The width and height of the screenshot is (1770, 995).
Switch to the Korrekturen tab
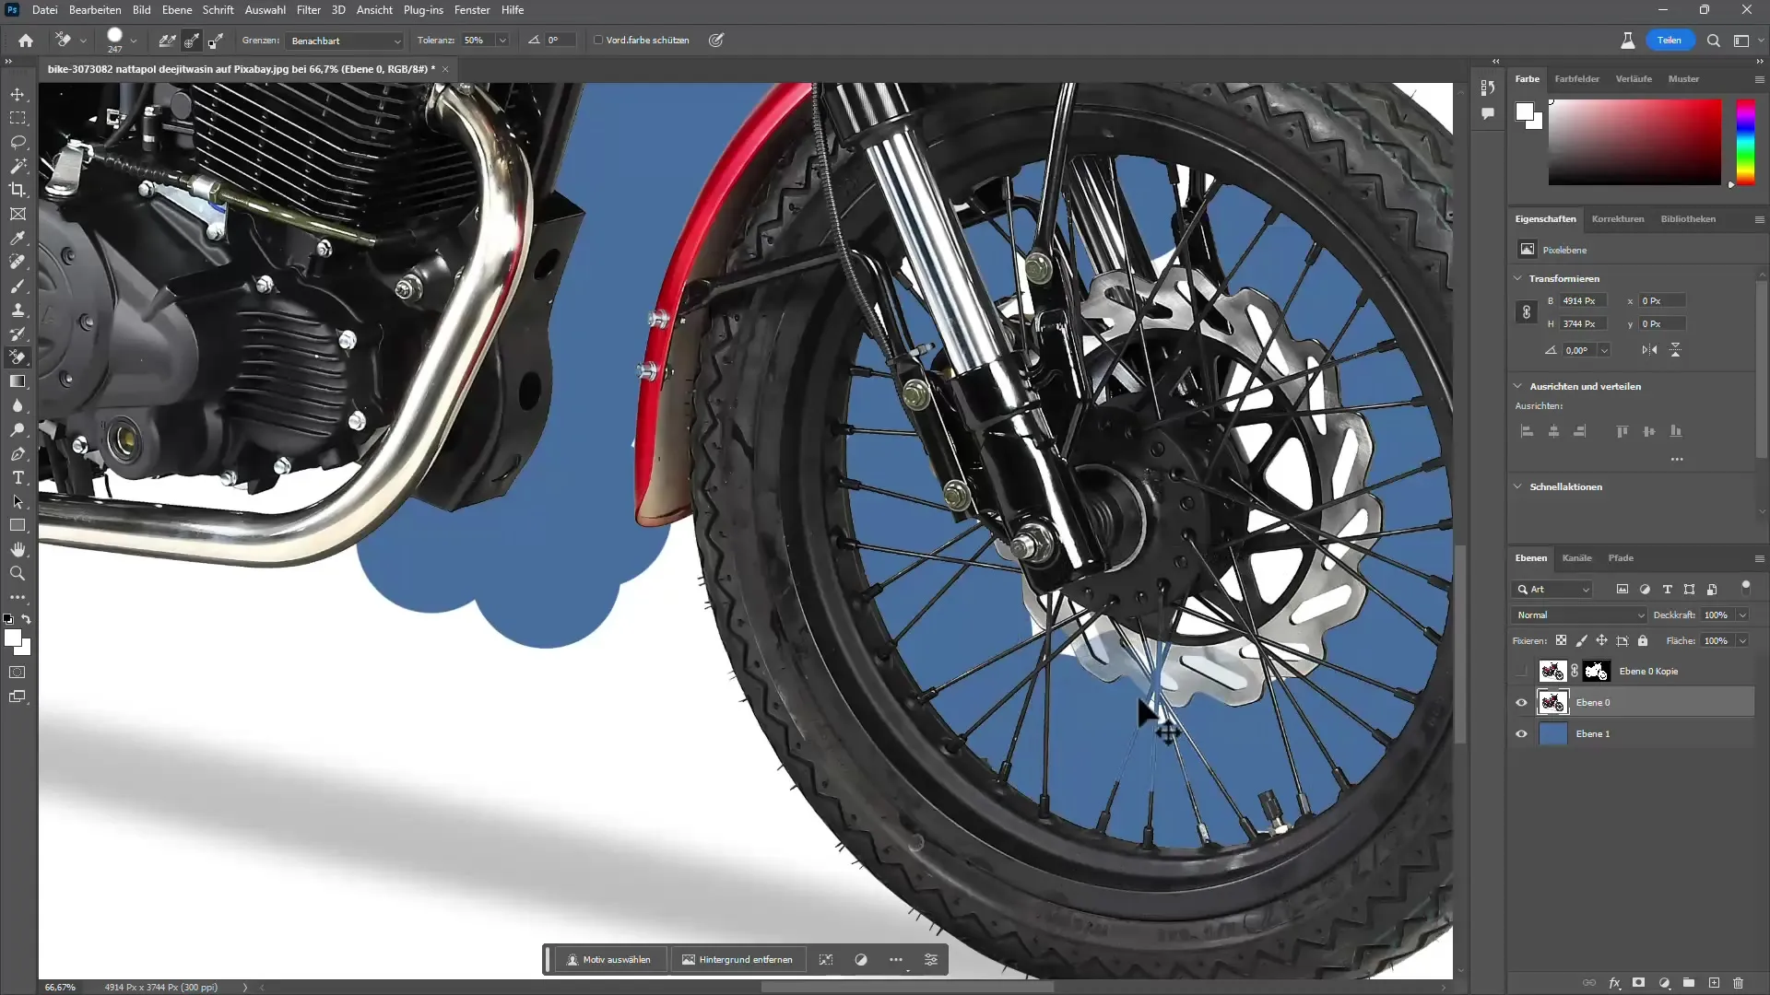point(1618,219)
